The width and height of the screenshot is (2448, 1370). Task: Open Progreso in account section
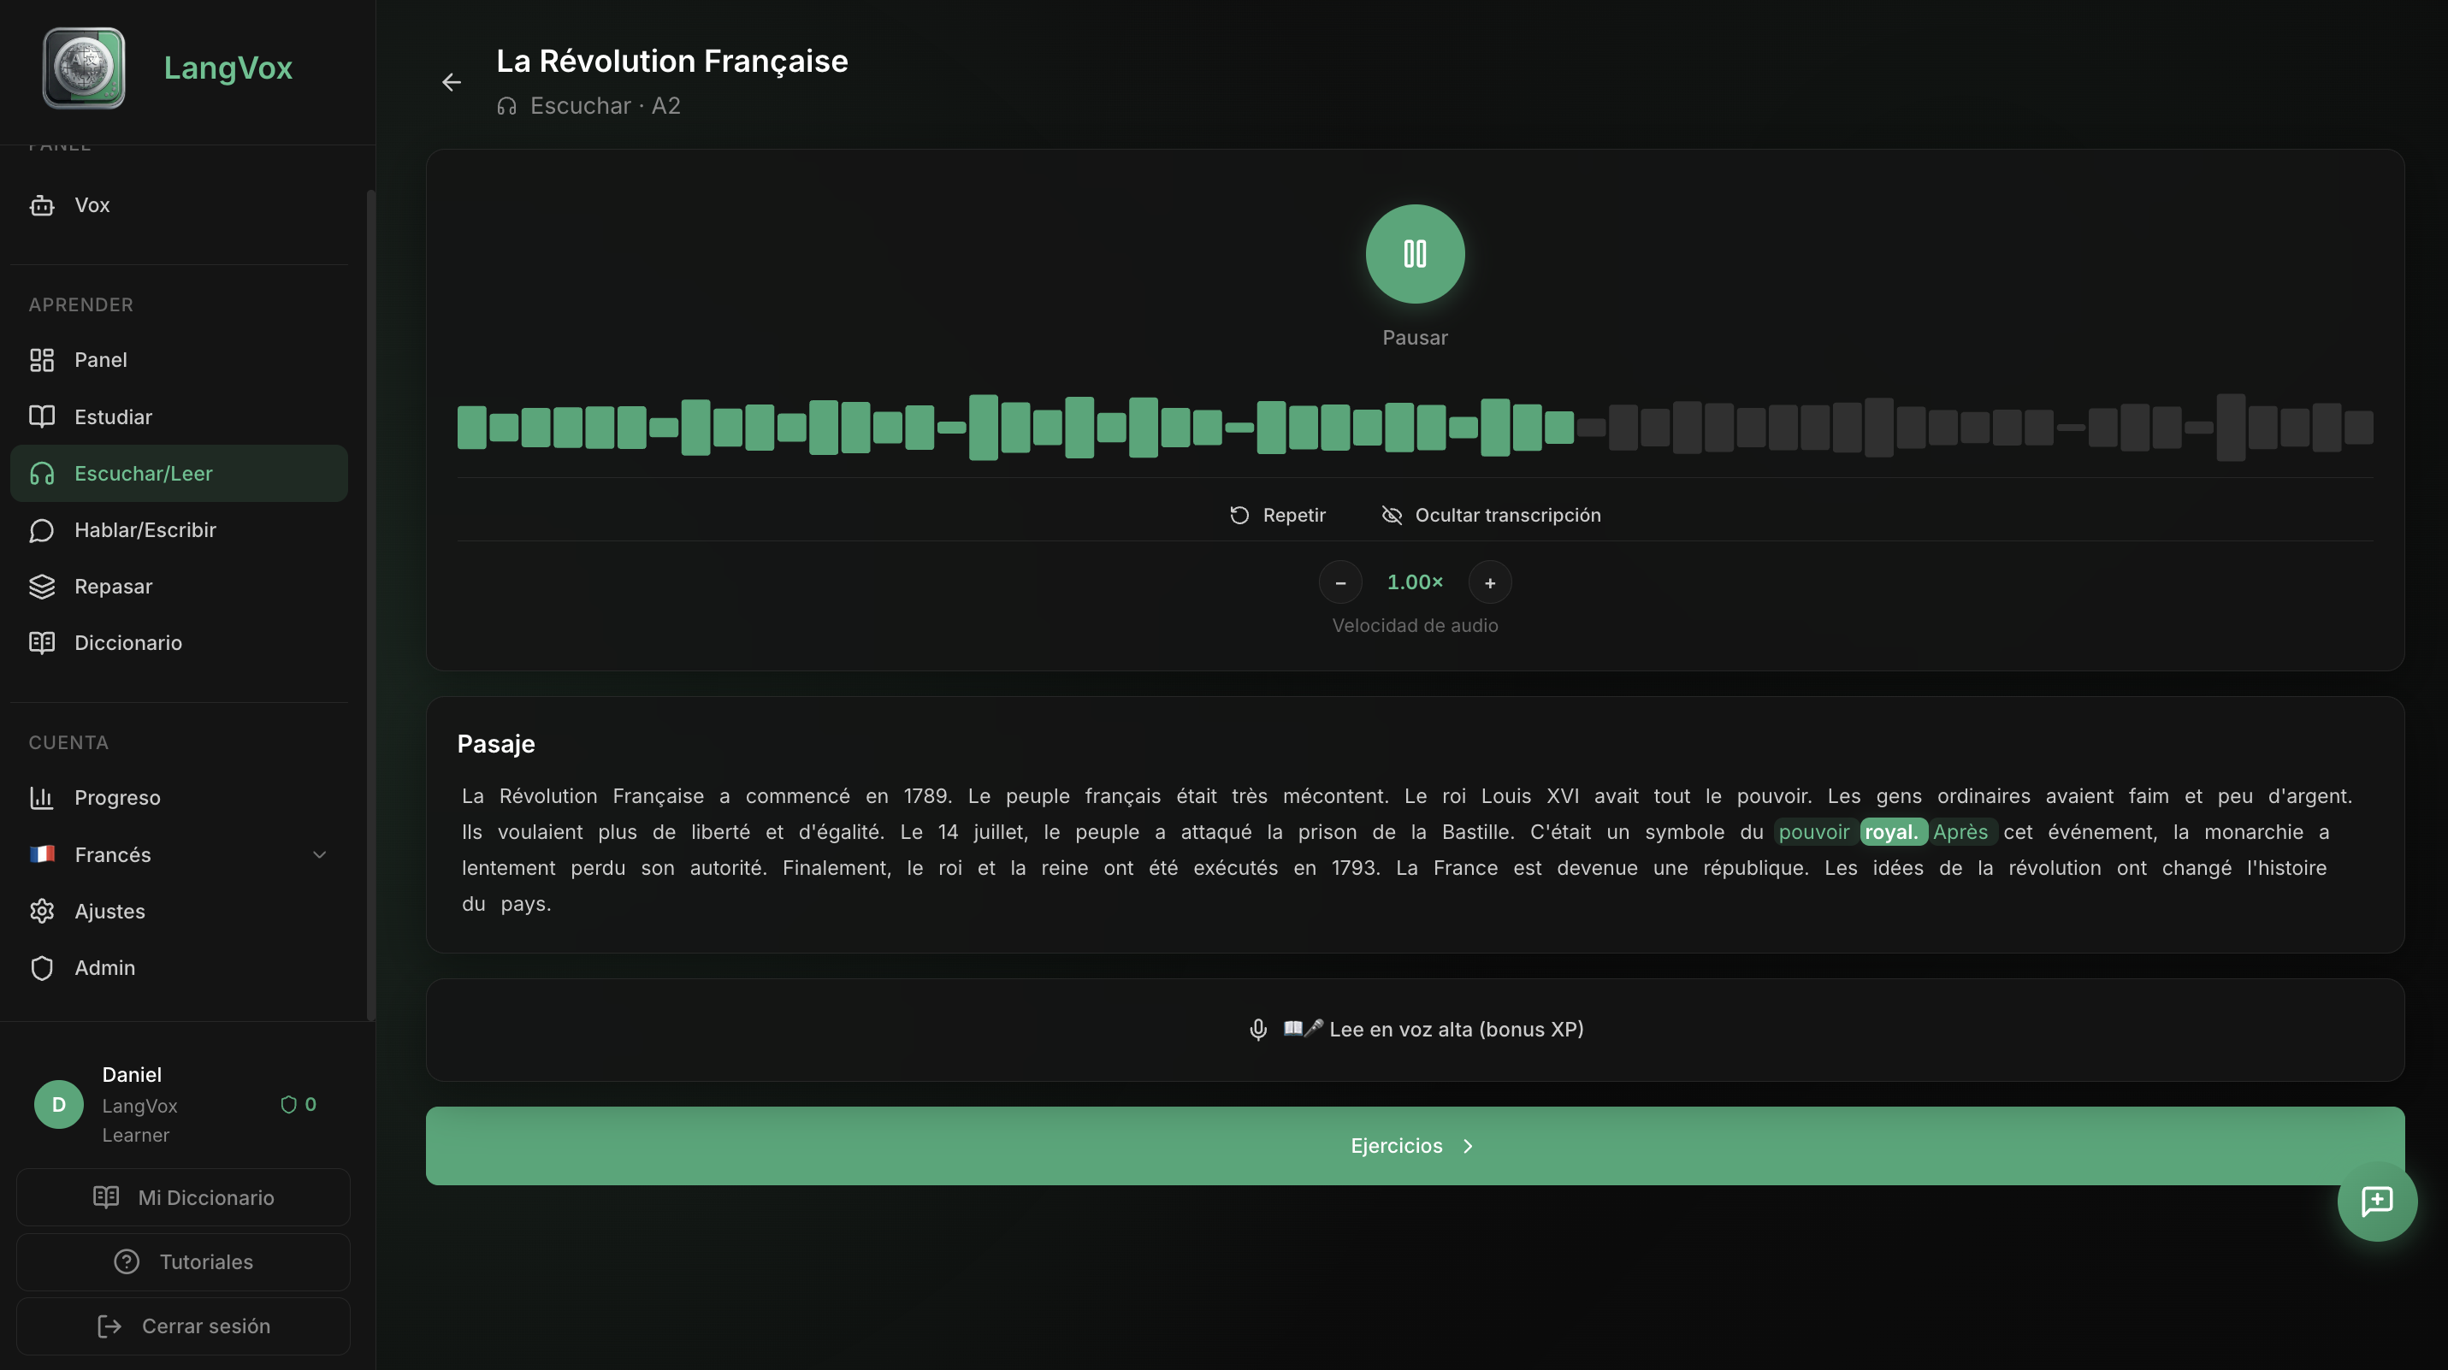point(179,798)
